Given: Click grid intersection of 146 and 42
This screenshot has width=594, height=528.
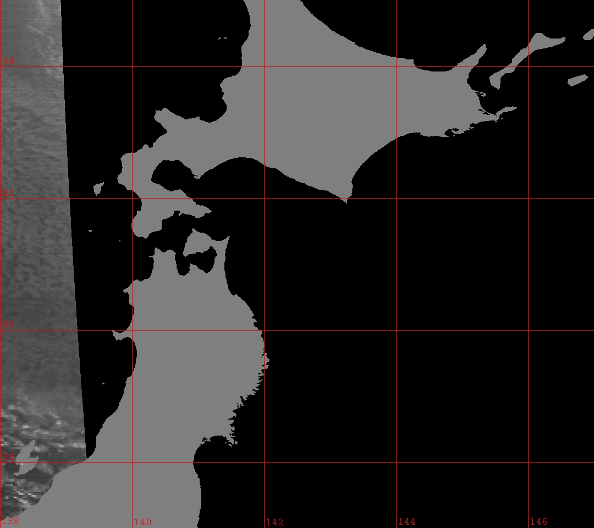Looking at the screenshot, I should coord(529,199).
